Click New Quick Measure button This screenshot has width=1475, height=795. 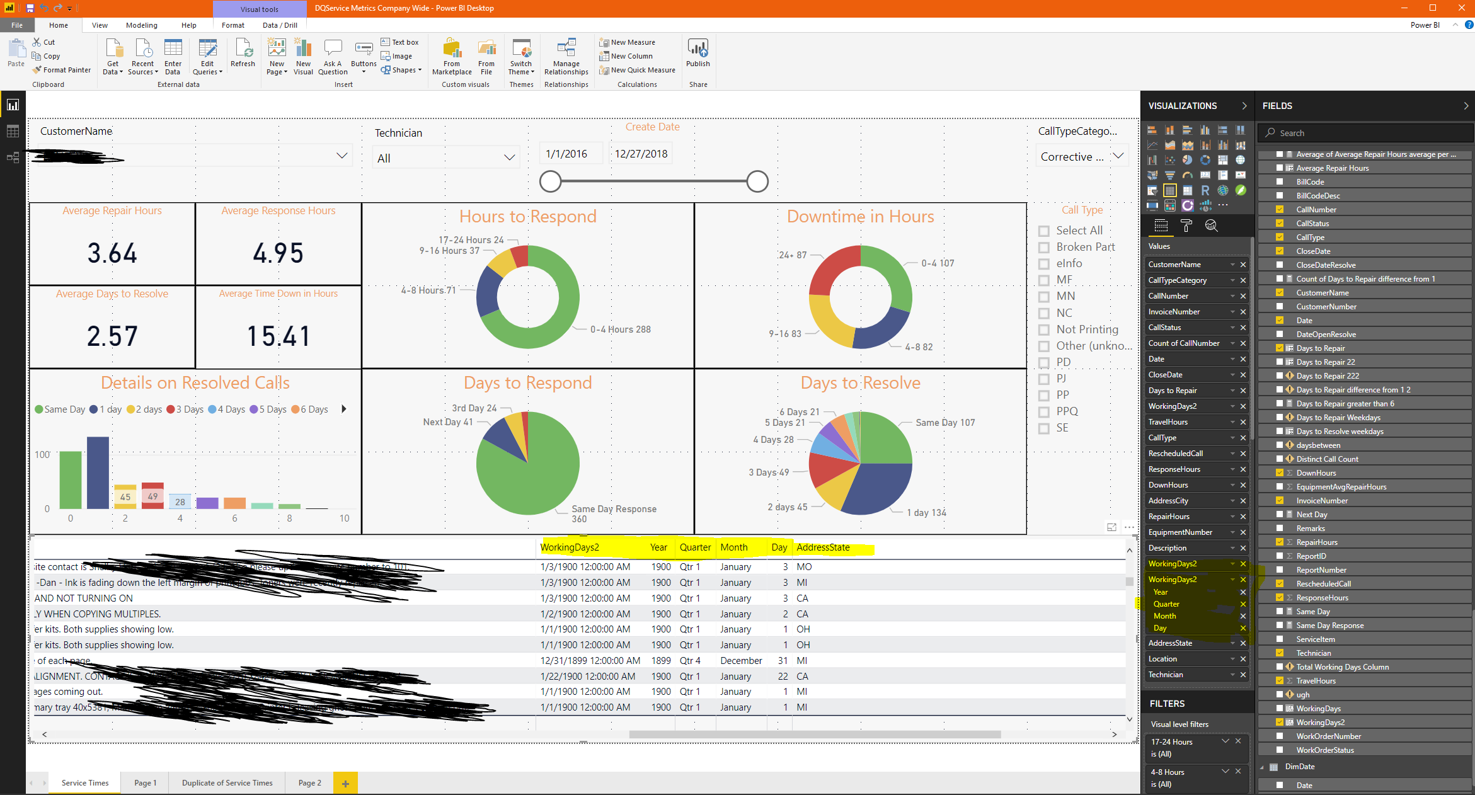point(637,70)
